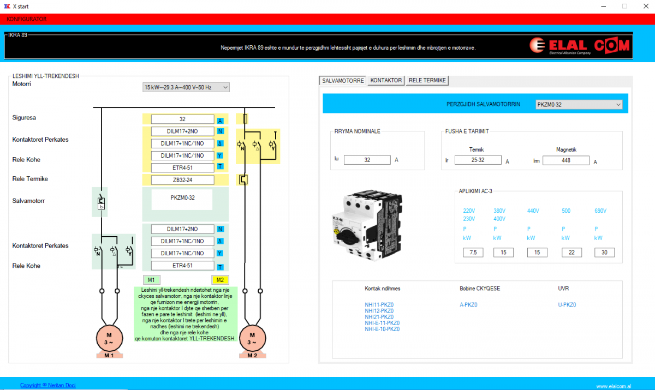The width and height of the screenshot is (655, 390).
Task: Expand the Perzgjidh Salvamotorrin dropdown
Action: 579,104
